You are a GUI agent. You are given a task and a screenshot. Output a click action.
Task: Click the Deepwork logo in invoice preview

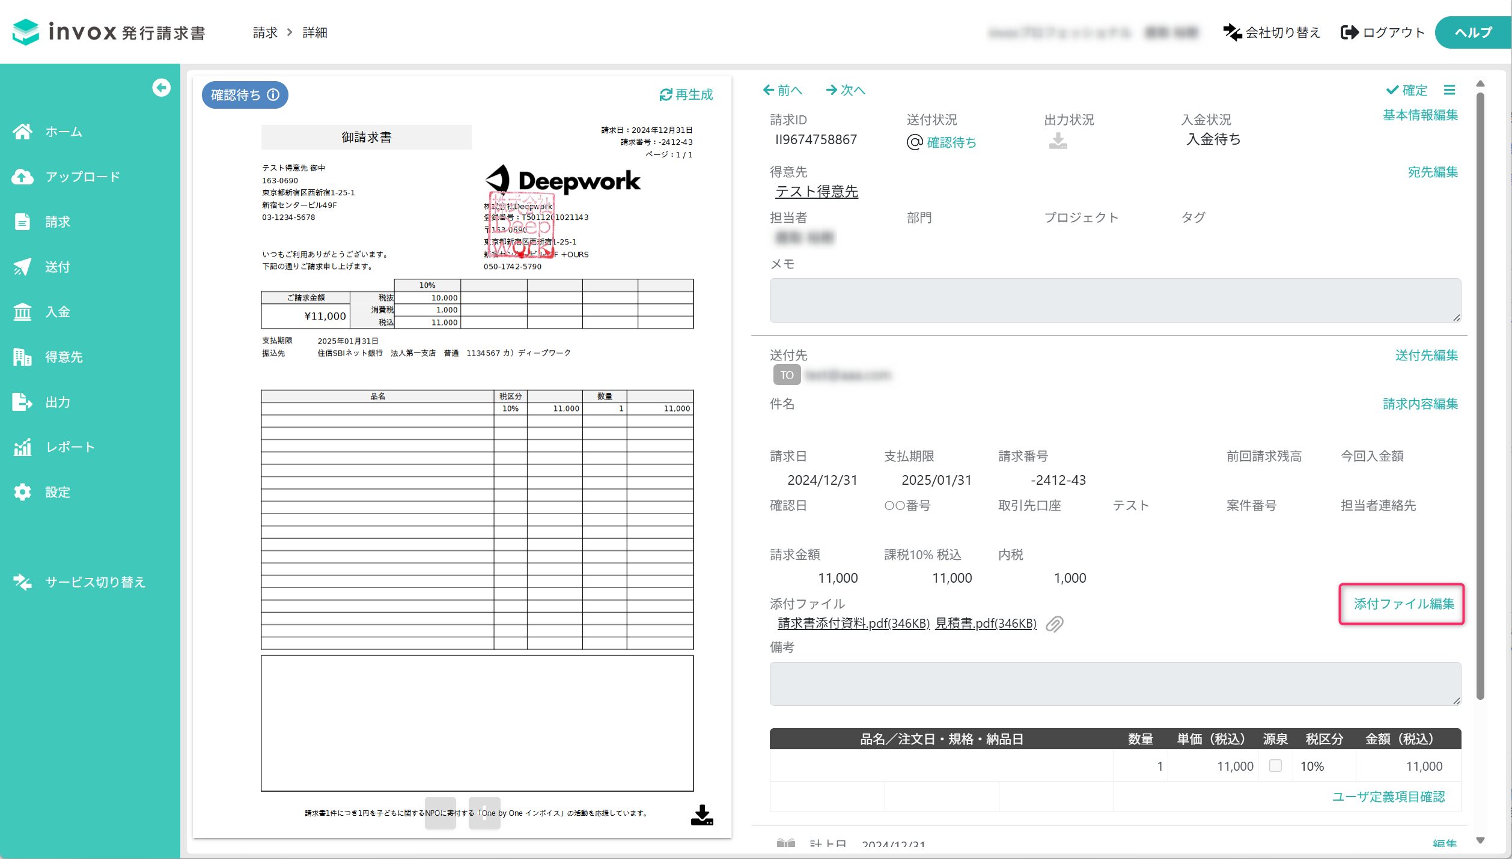[562, 180]
